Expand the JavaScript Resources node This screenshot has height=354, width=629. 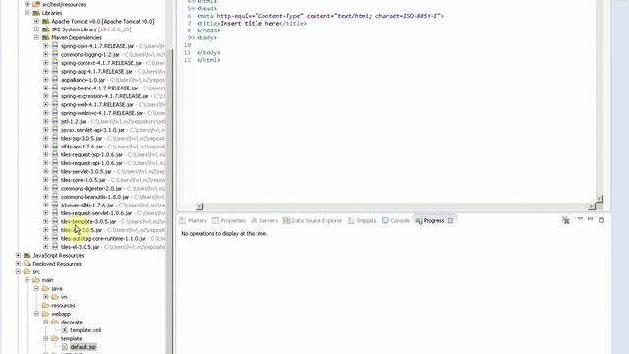[x=18, y=256]
